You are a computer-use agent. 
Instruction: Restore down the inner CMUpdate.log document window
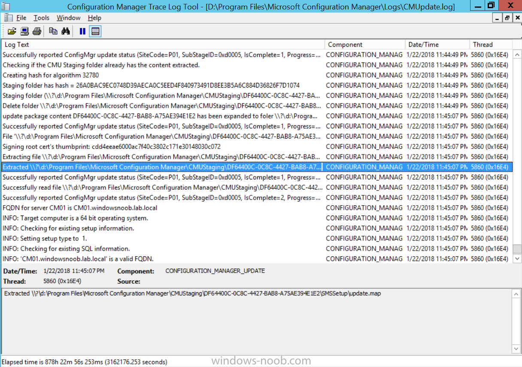[x=507, y=18]
